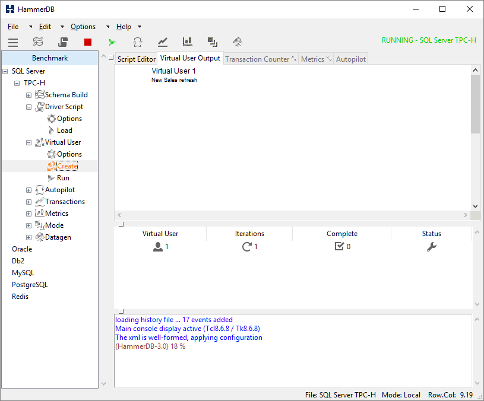Expand the Autopilot tree node
Screen dimensions: 484x401
tap(29, 190)
